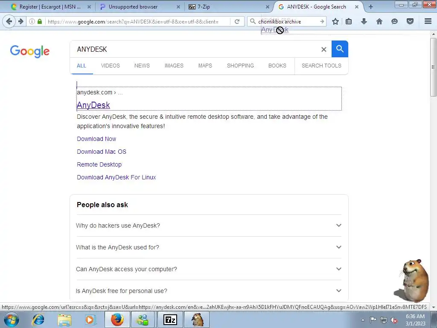The height and width of the screenshot is (328, 437).
Task: Click the muted volume tray icon
Action: click(x=394, y=320)
